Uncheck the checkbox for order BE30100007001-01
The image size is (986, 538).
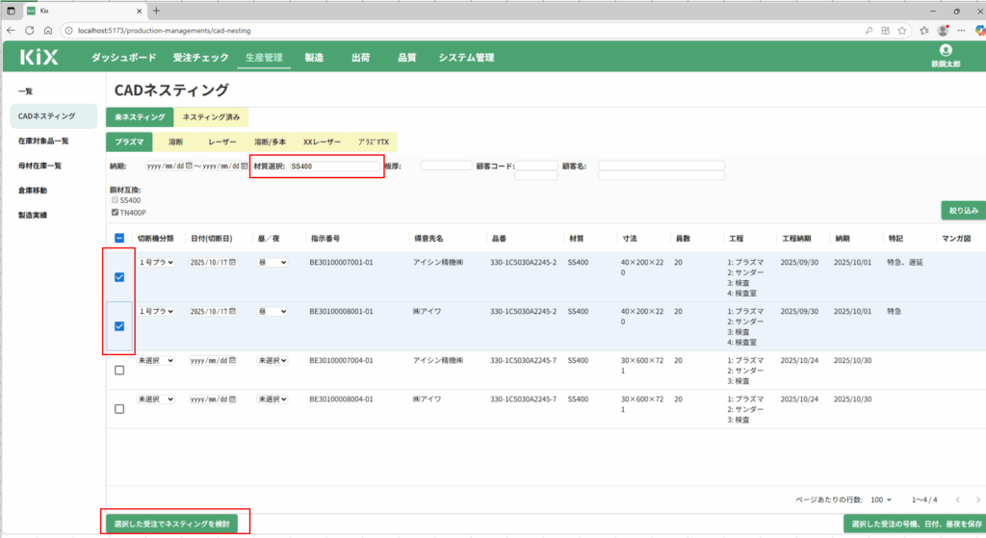coord(118,277)
